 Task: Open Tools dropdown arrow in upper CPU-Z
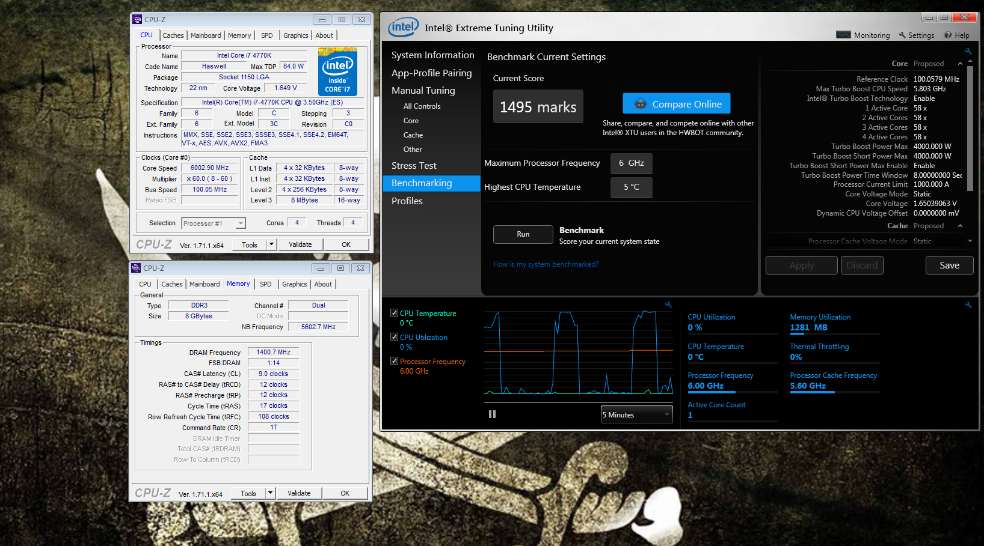point(271,244)
